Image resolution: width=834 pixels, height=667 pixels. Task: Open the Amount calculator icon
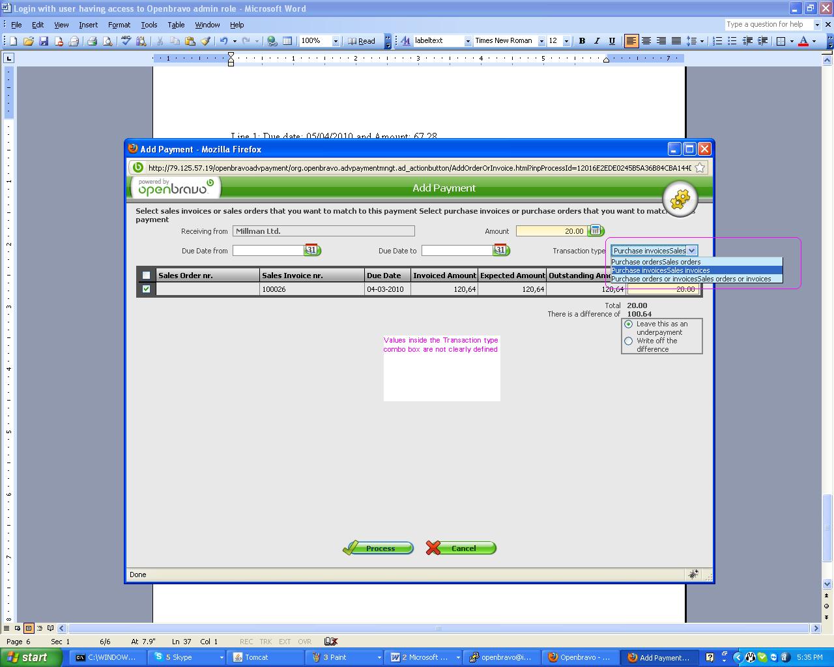click(596, 231)
